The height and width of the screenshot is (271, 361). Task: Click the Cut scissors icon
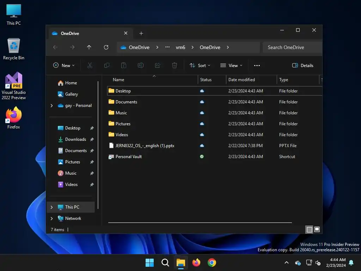coord(90,65)
